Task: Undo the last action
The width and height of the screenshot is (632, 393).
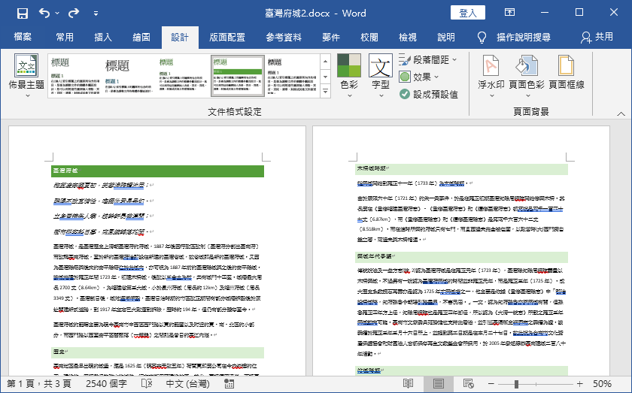Action: coord(44,14)
